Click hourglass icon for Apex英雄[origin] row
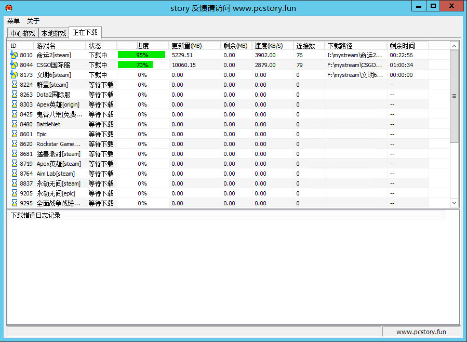Viewport: 467px width, 342px height. coord(15,104)
